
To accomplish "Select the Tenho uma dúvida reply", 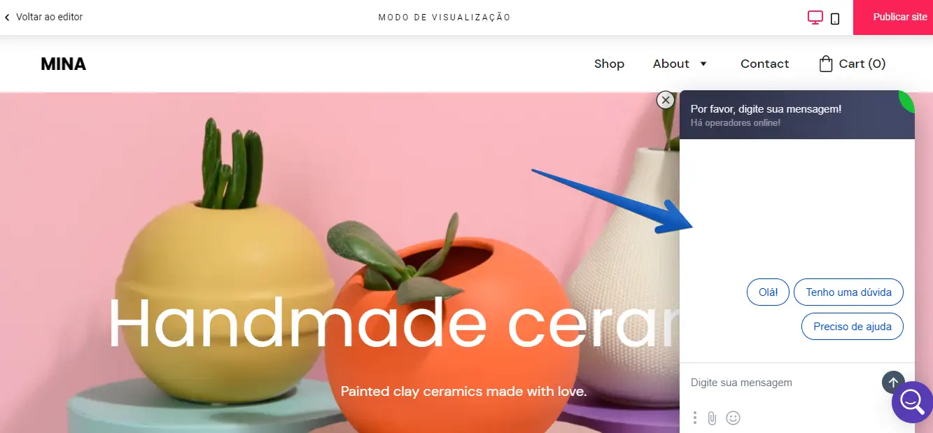I will 848,292.
